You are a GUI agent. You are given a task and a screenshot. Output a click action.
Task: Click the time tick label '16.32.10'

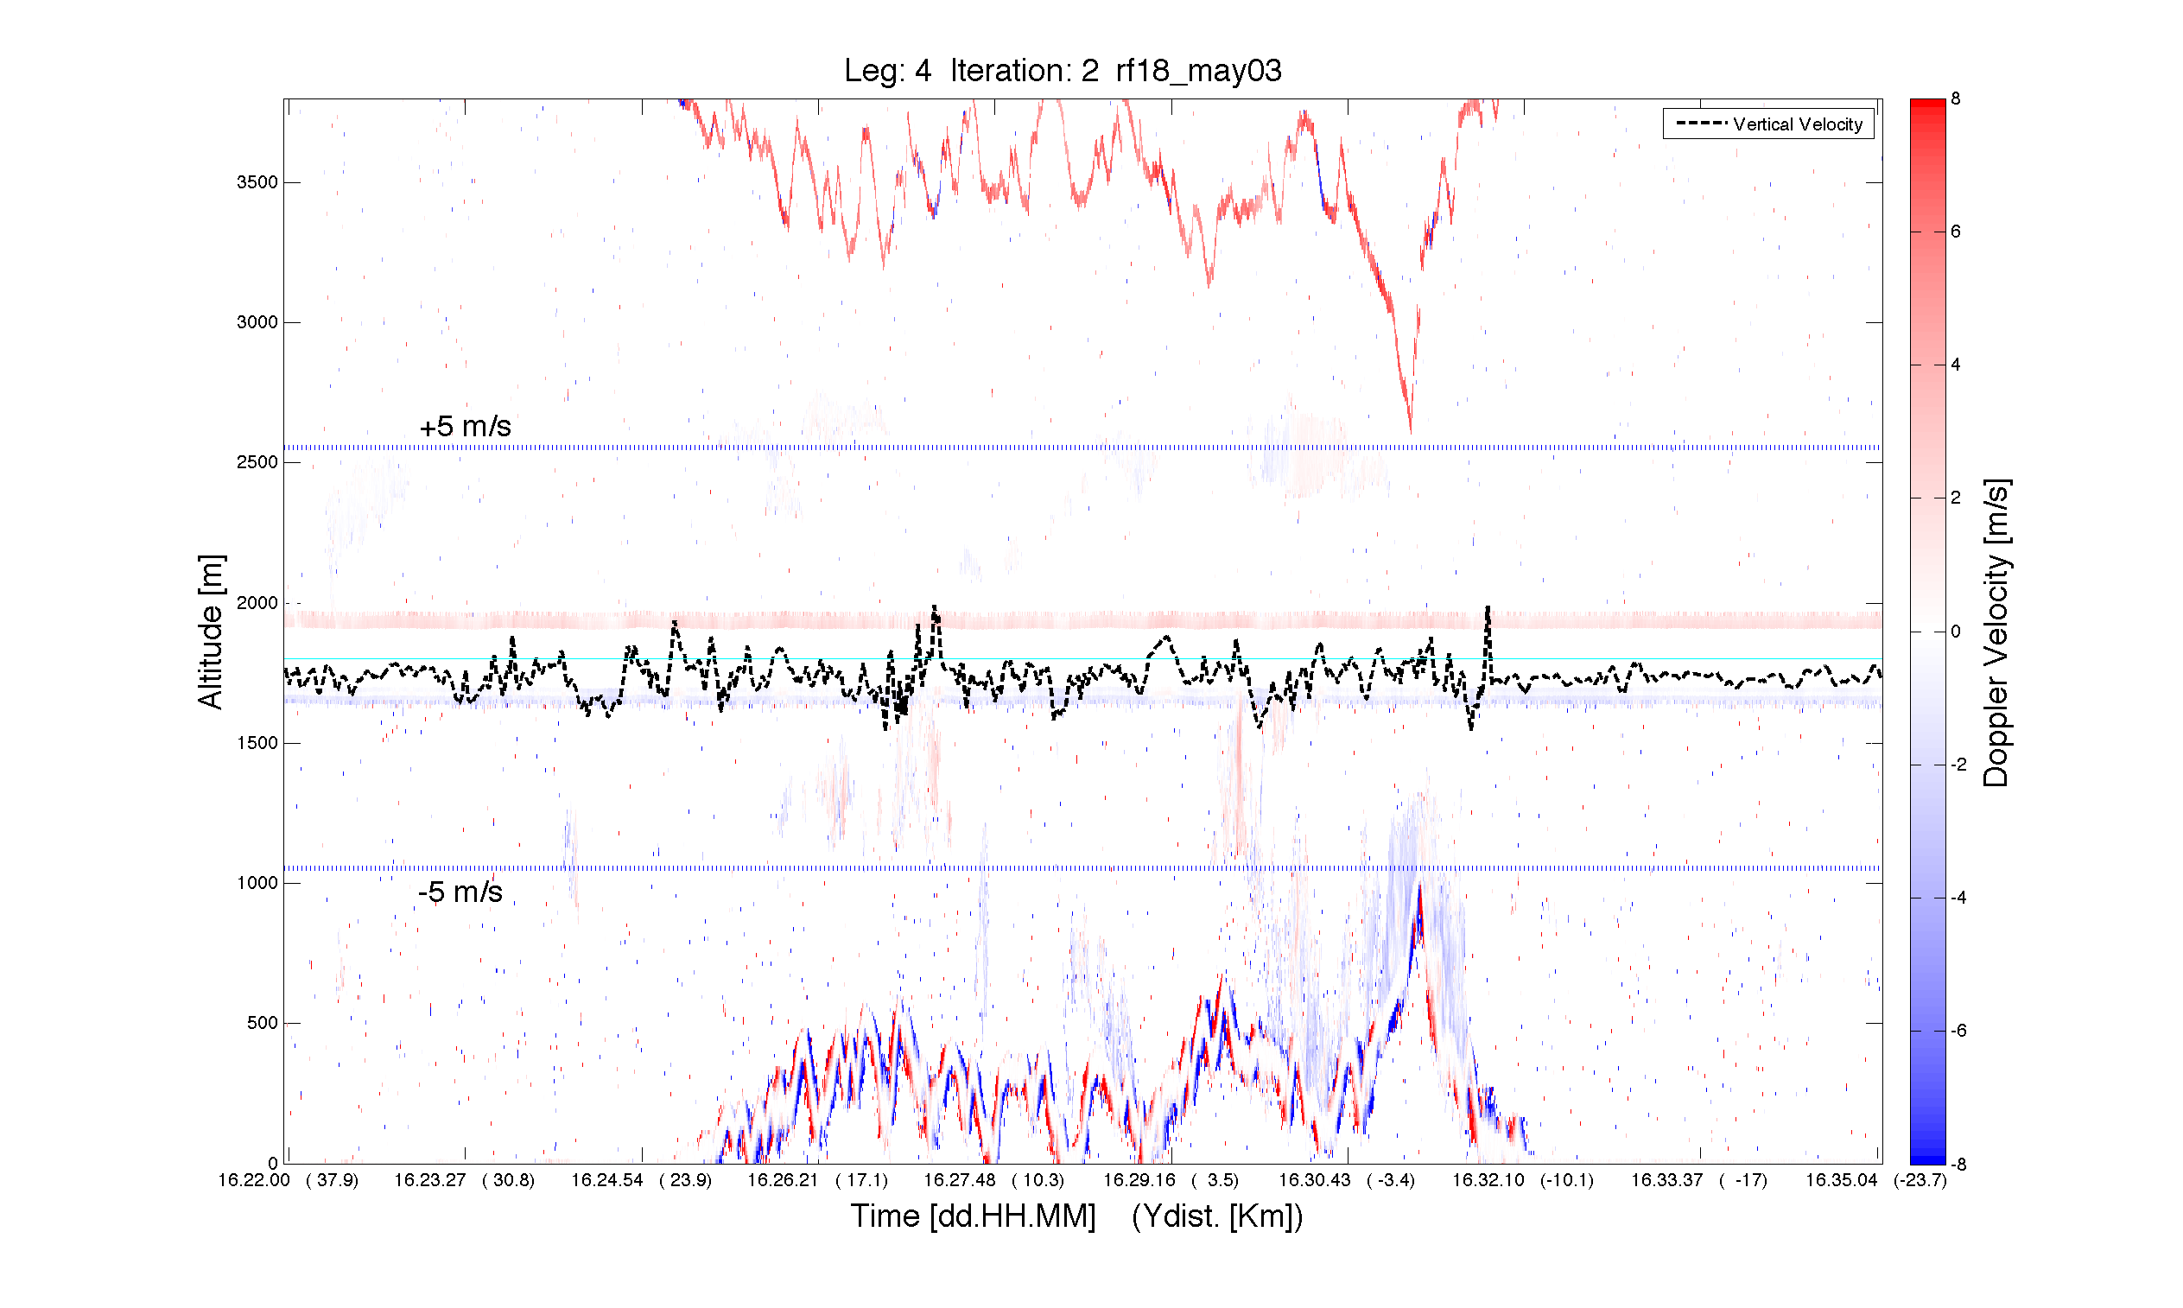point(1488,1180)
